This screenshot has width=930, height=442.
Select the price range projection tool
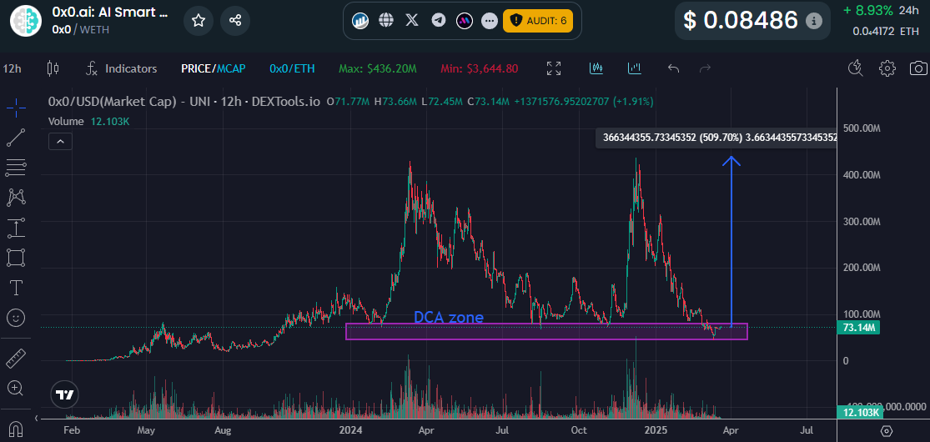[15, 228]
